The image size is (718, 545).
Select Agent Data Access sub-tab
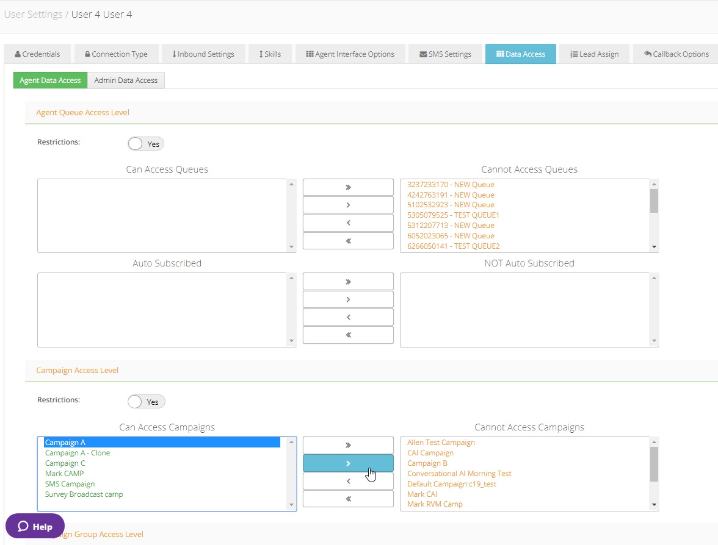point(50,80)
